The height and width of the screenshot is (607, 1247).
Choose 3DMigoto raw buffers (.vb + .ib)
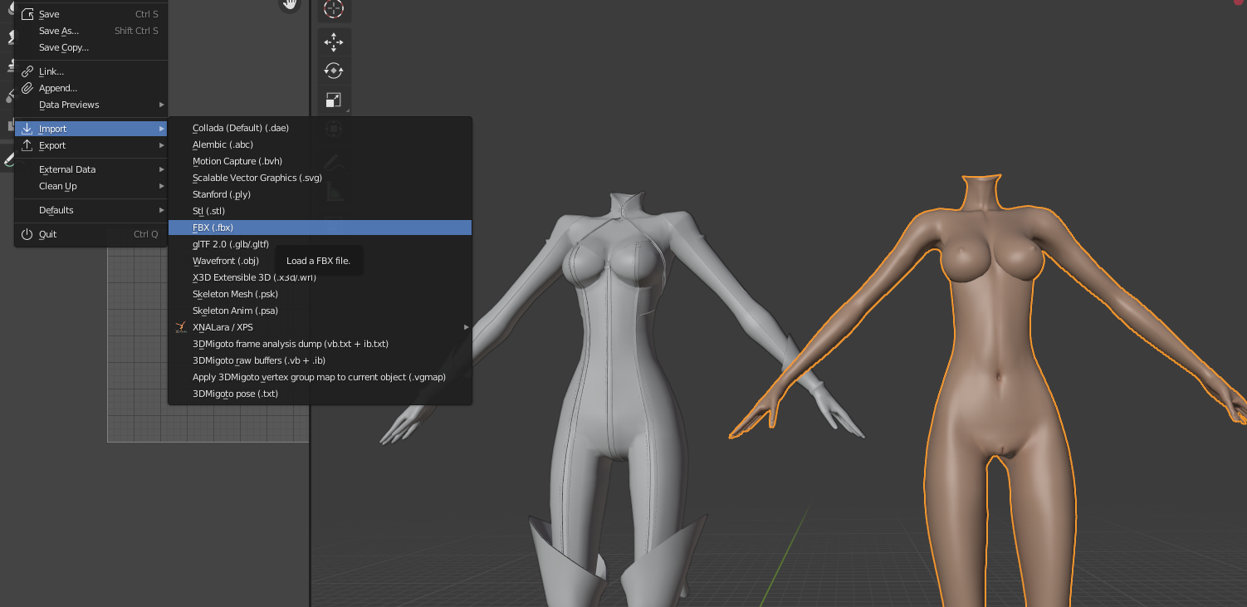coord(320,360)
